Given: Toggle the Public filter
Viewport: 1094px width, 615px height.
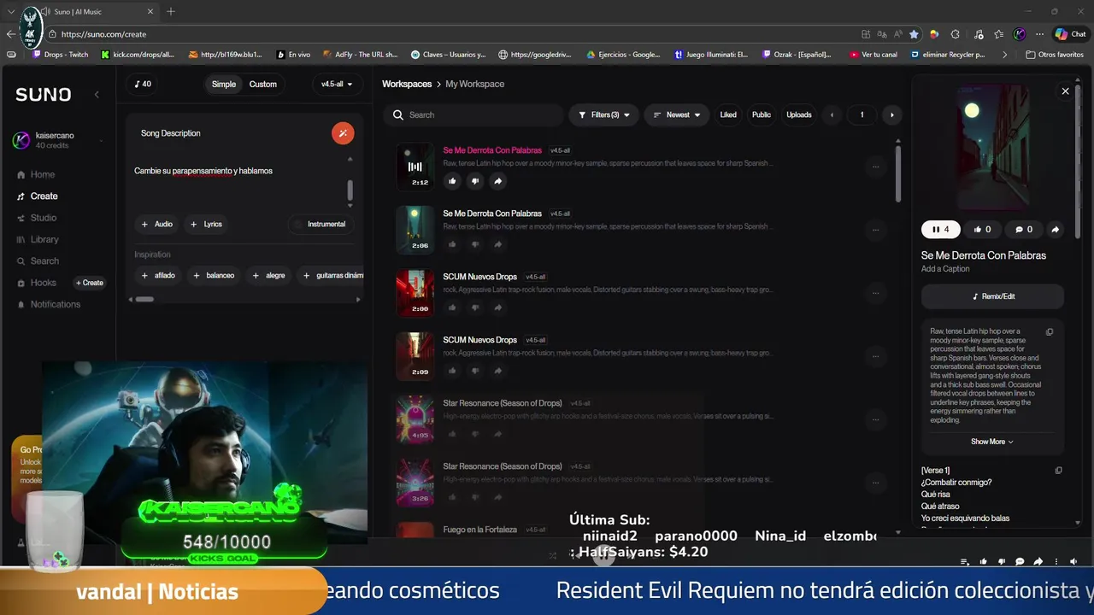Looking at the screenshot, I should pyautogui.click(x=762, y=114).
